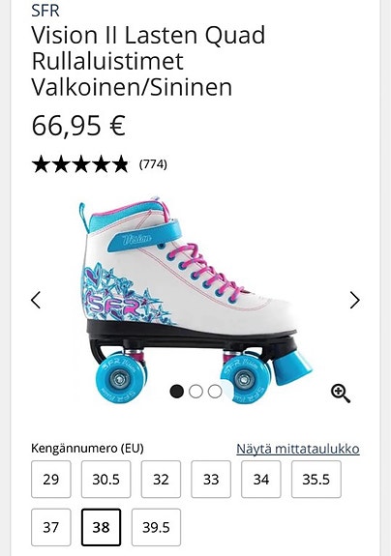Select the first carousel dot
Viewport: 391px width, 556px height.
point(177,392)
